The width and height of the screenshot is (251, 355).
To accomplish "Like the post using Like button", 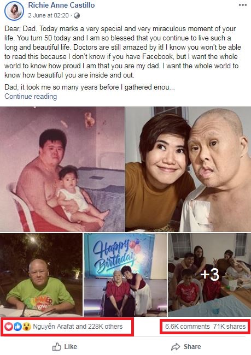I will 65,347.
